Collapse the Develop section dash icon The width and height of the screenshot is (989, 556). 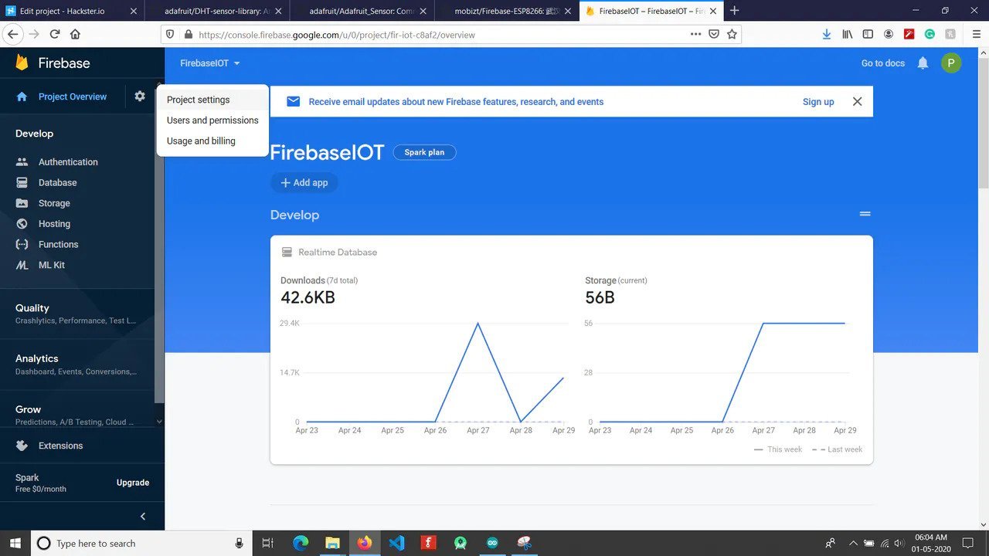pos(865,214)
